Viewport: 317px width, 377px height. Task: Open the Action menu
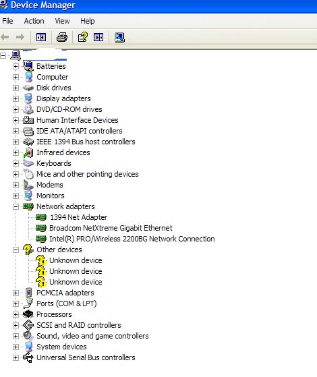click(x=34, y=21)
